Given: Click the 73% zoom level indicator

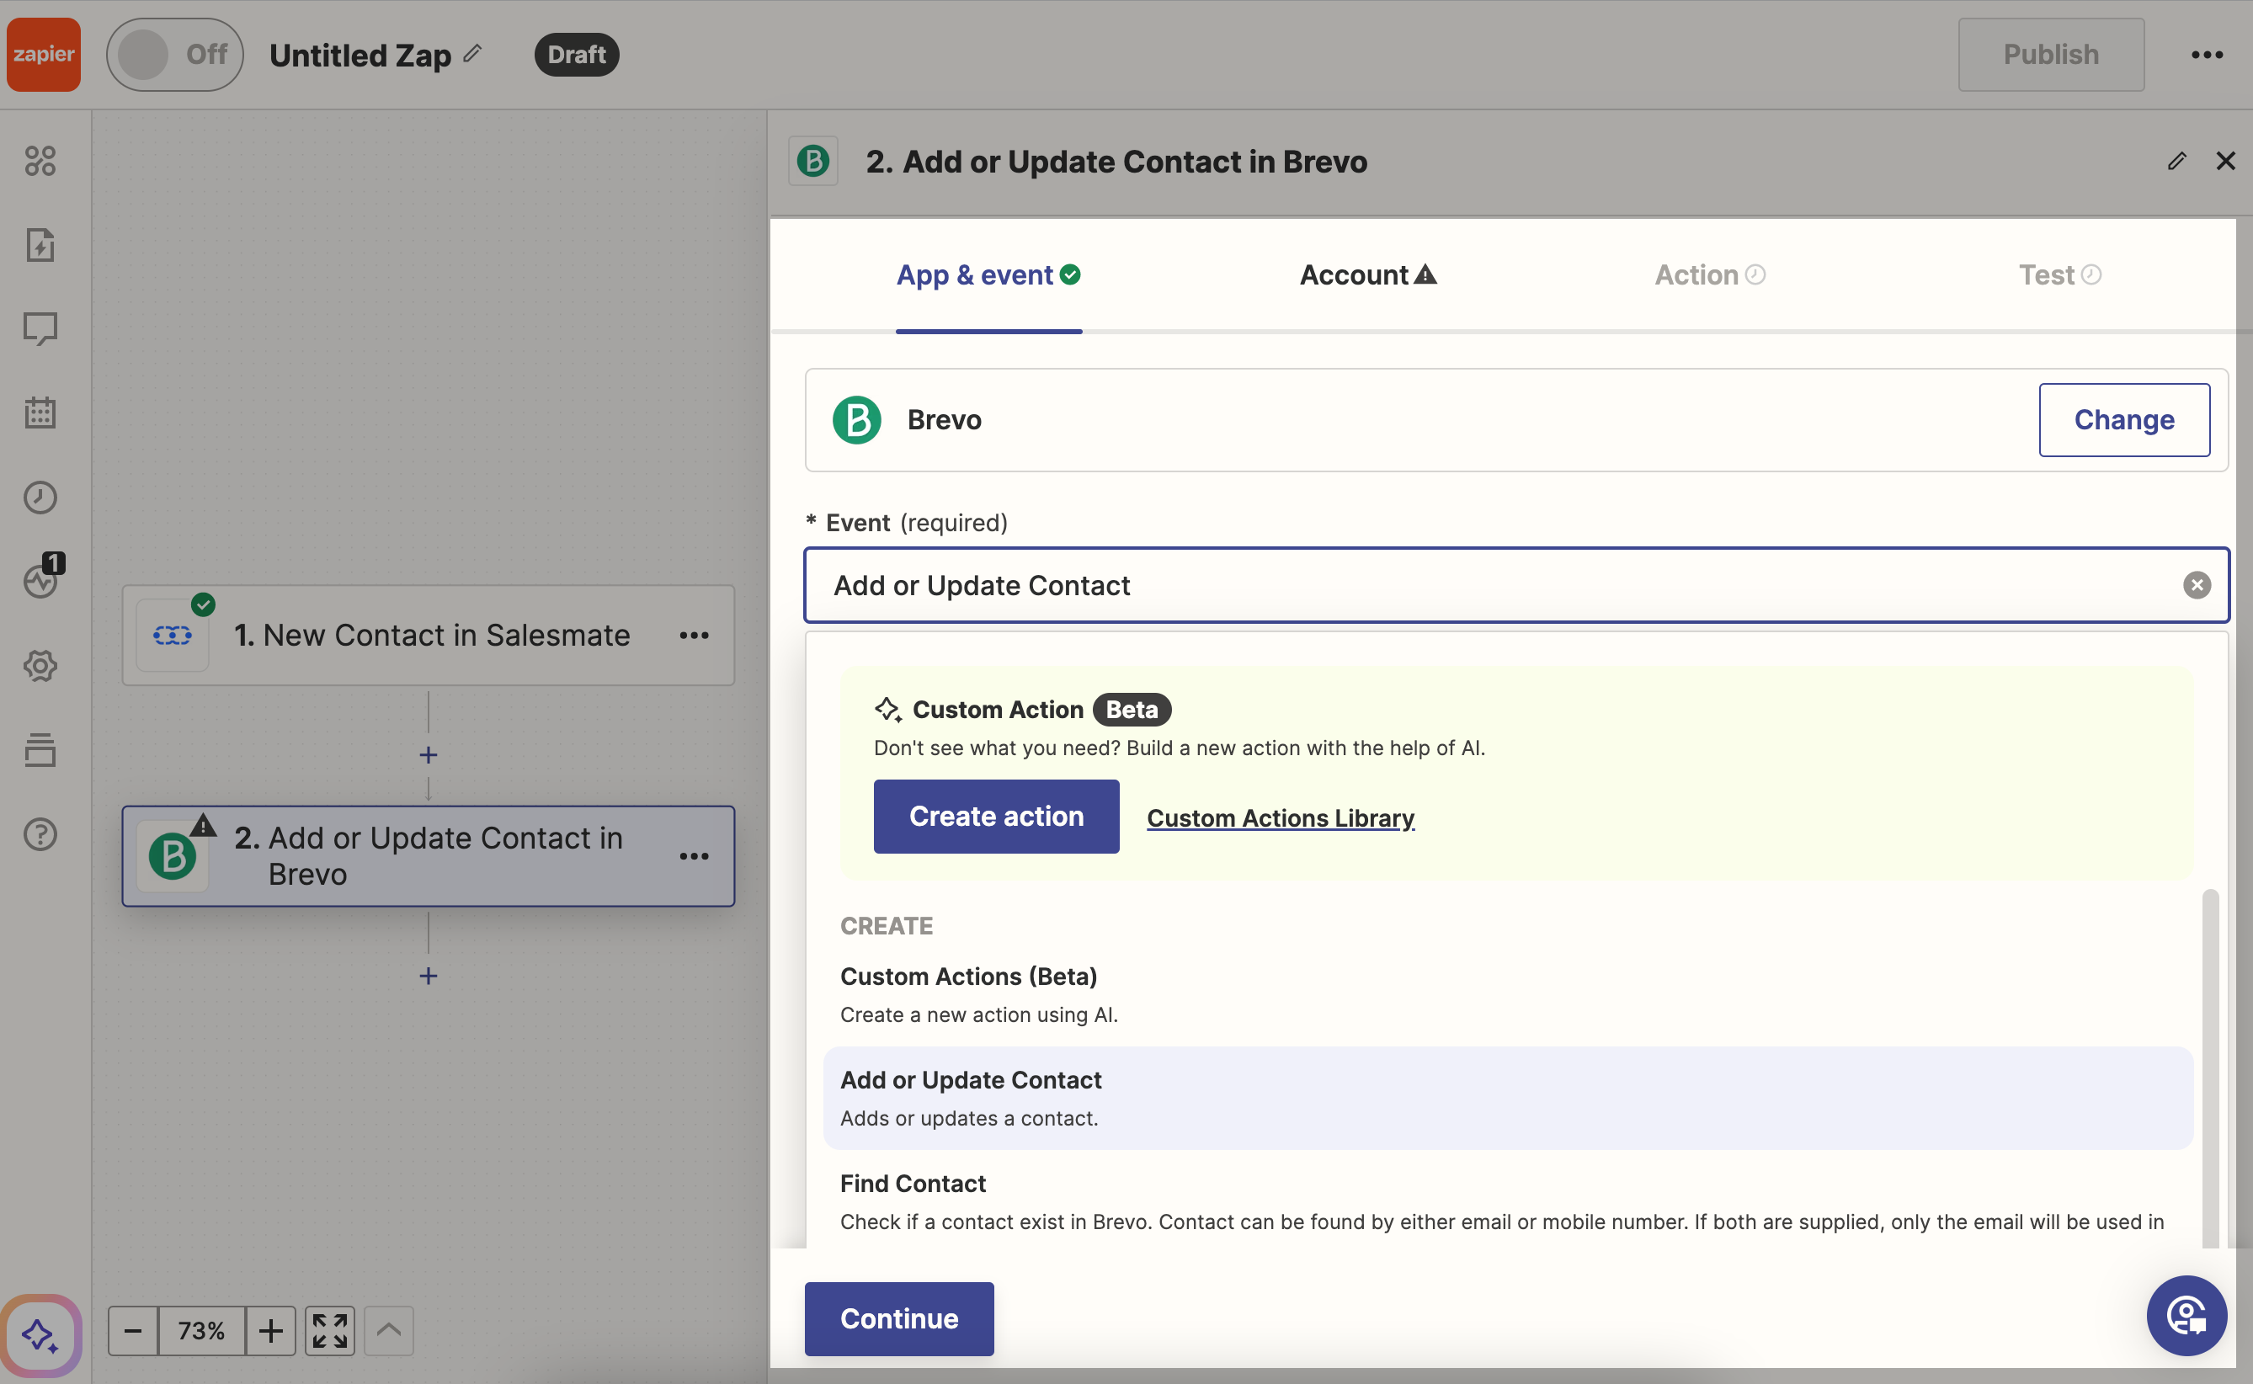Looking at the screenshot, I should (x=201, y=1330).
